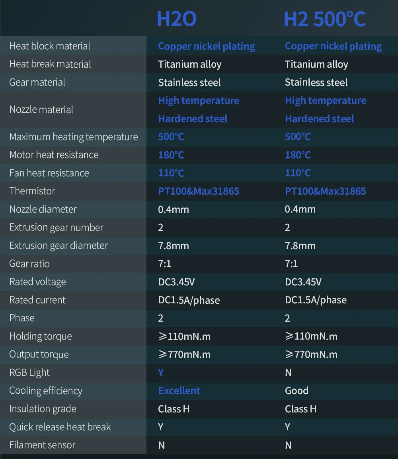Click H2 500°C Copper nickel plating value
Viewport: 398px width, 459px height.
334,46
